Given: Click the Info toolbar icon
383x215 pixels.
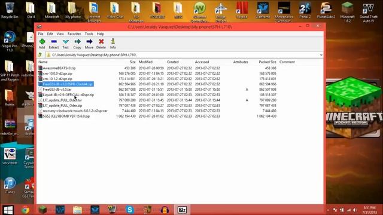Looking at the screenshot, I should (113, 44).
